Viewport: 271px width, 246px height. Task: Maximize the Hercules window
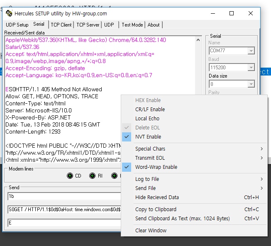click(x=232, y=13)
